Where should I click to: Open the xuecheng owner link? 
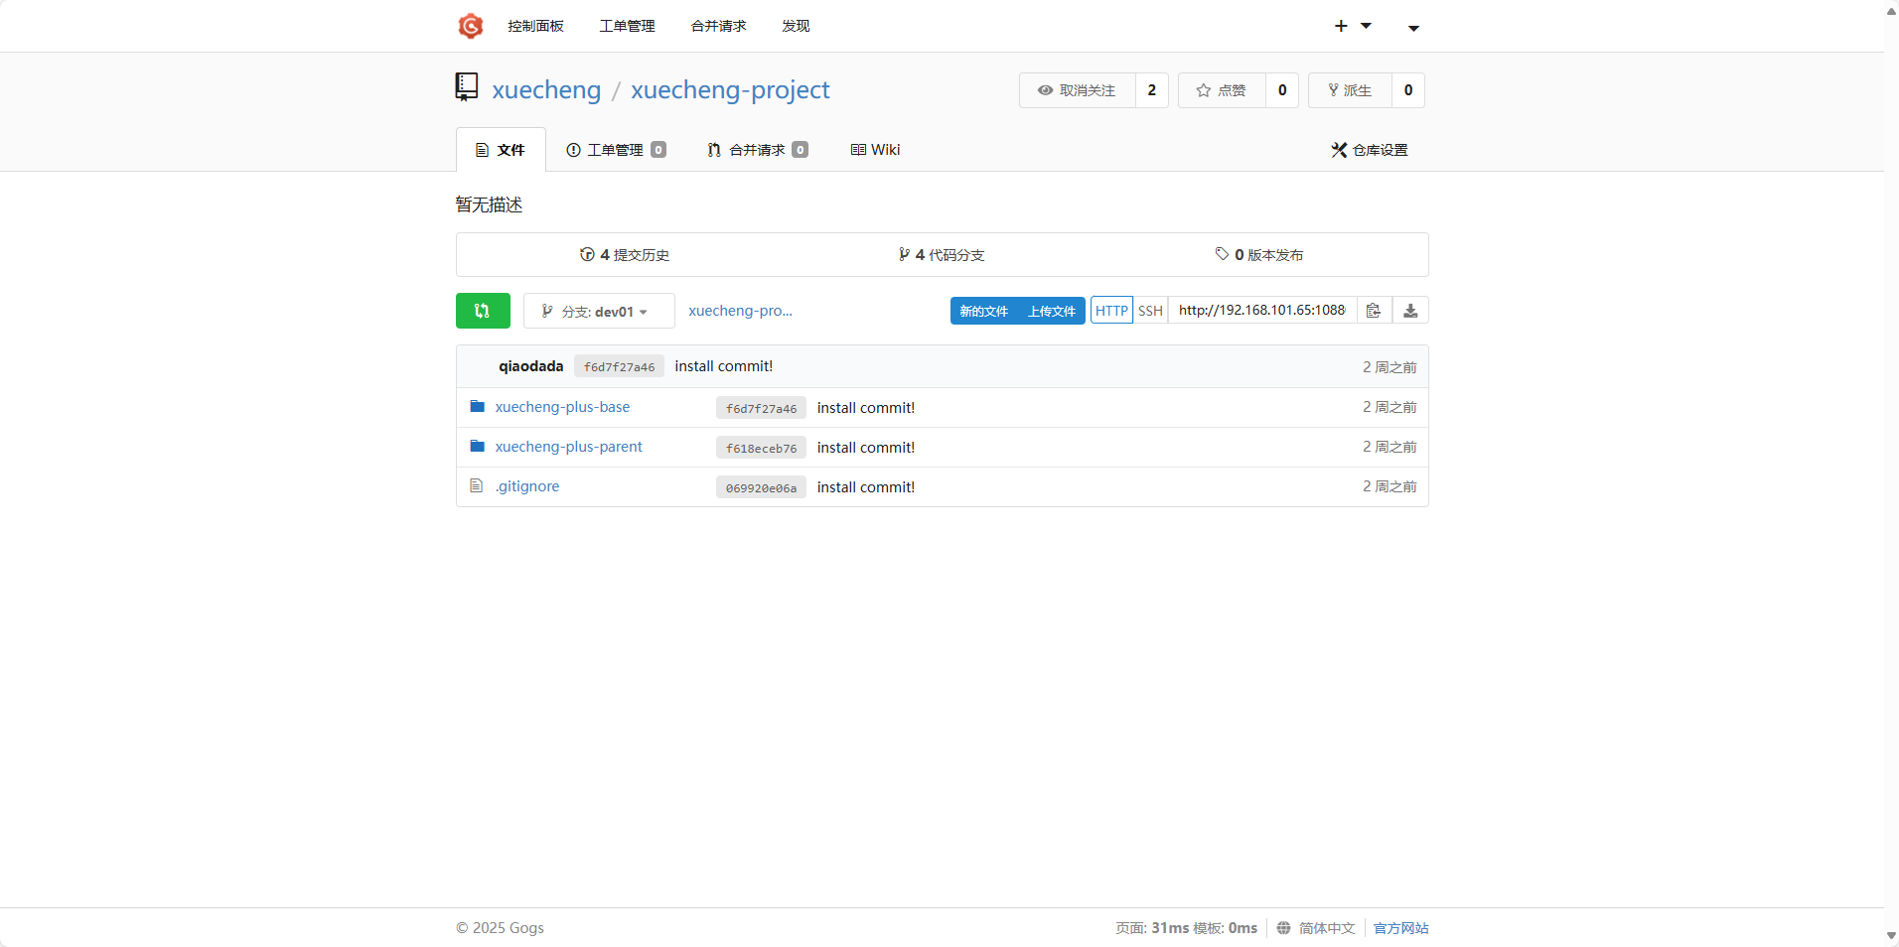coord(546,90)
